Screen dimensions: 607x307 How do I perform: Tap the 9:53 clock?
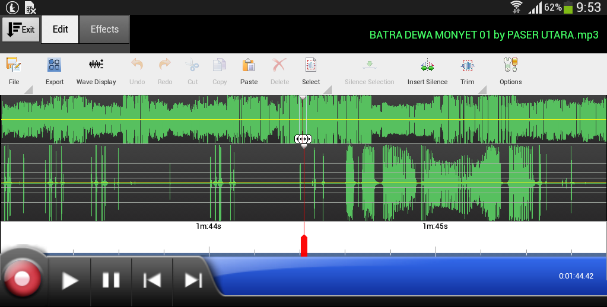point(589,7)
